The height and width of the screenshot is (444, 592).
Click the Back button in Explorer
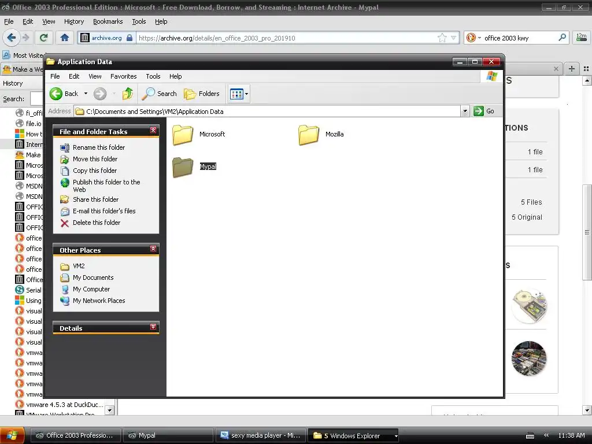tap(64, 94)
